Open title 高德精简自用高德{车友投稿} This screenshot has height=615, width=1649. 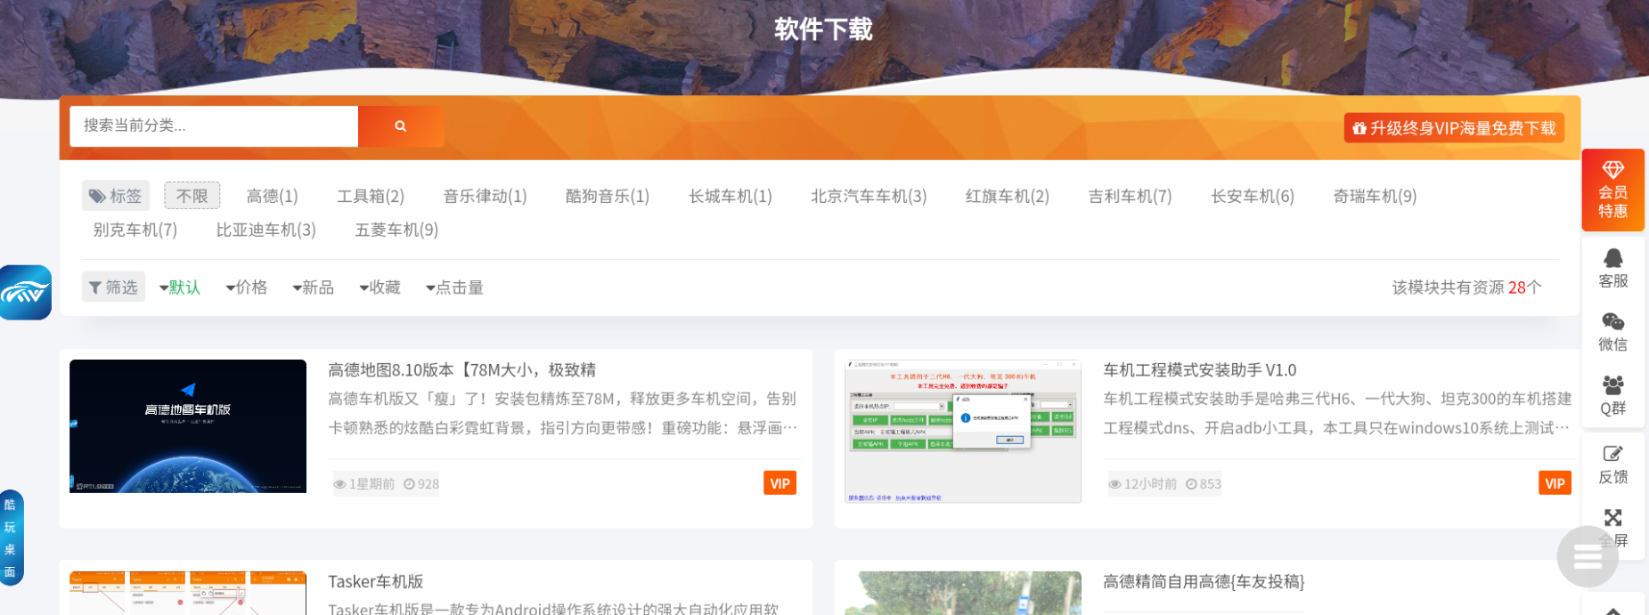[1204, 581]
